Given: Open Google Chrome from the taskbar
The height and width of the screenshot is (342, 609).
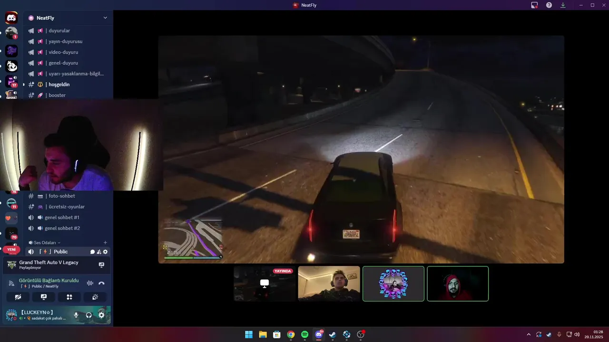Looking at the screenshot, I should [291, 334].
